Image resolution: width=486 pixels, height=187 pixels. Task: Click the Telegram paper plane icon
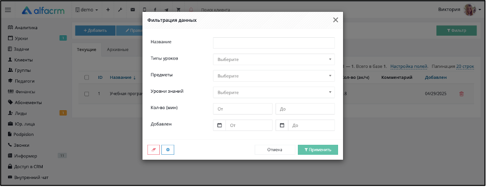[x=166, y=10]
